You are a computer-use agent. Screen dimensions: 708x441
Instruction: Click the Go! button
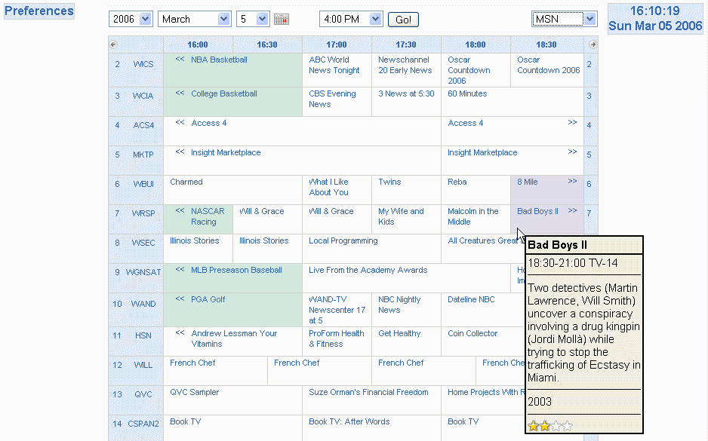click(403, 20)
